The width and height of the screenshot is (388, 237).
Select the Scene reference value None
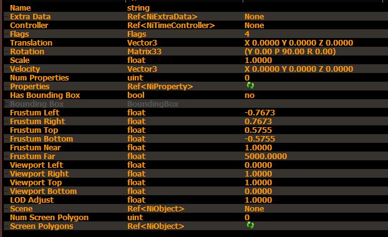(x=254, y=209)
